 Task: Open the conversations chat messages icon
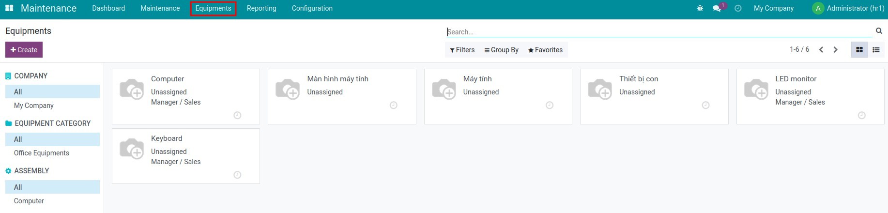coord(717,8)
